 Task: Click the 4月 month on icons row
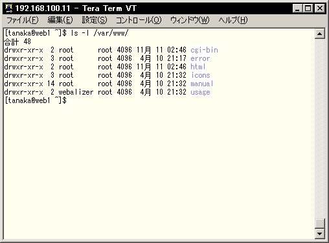coord(146,75)
